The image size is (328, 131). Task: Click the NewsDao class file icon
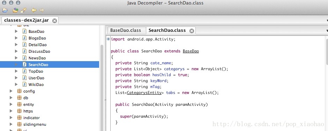pos(24,58)
